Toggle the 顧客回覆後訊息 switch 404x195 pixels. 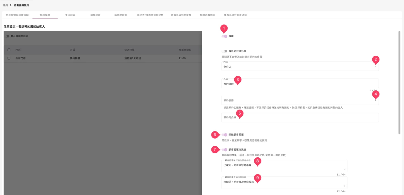click(x=225, y=150)
